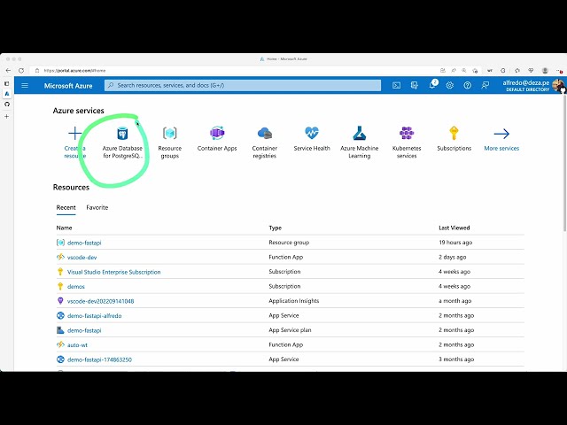Open the demo-fastapi App Service plan
Image resolution: width=567 pixels, height=425 pixels.
click(x=84, y=330)
